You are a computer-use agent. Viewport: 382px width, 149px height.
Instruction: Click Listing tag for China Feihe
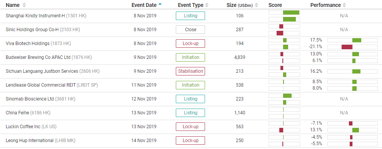click(x=190, y=113)
